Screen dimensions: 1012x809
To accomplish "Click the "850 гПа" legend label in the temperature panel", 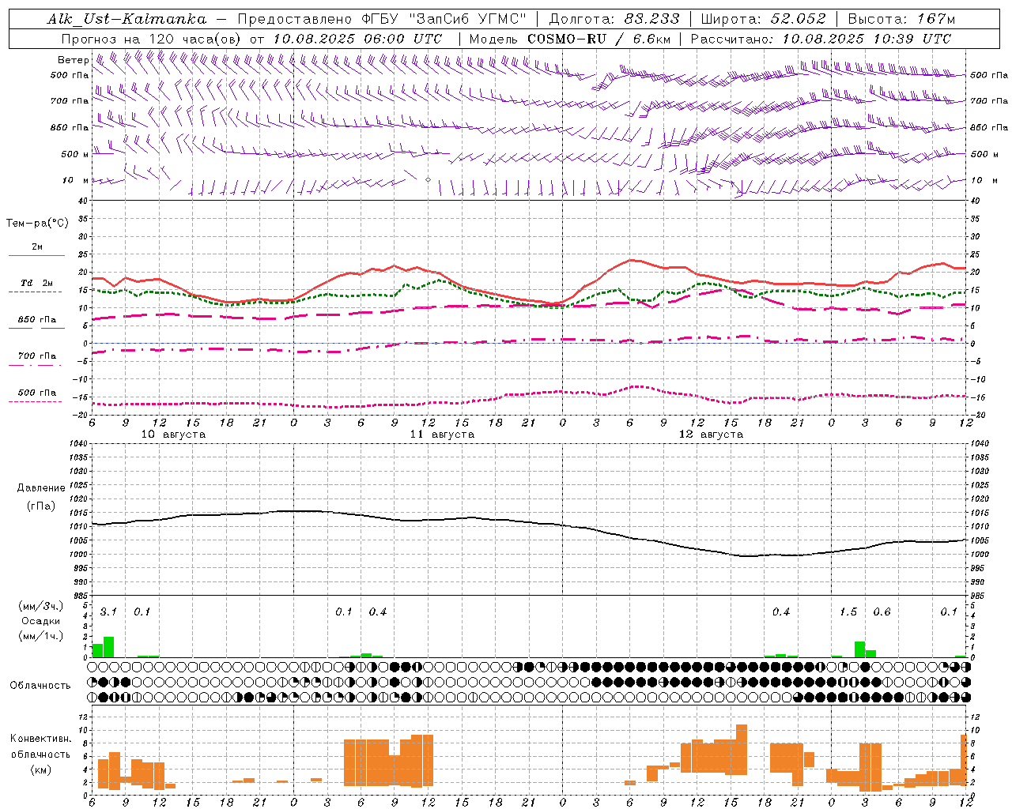I will point(37,320).
